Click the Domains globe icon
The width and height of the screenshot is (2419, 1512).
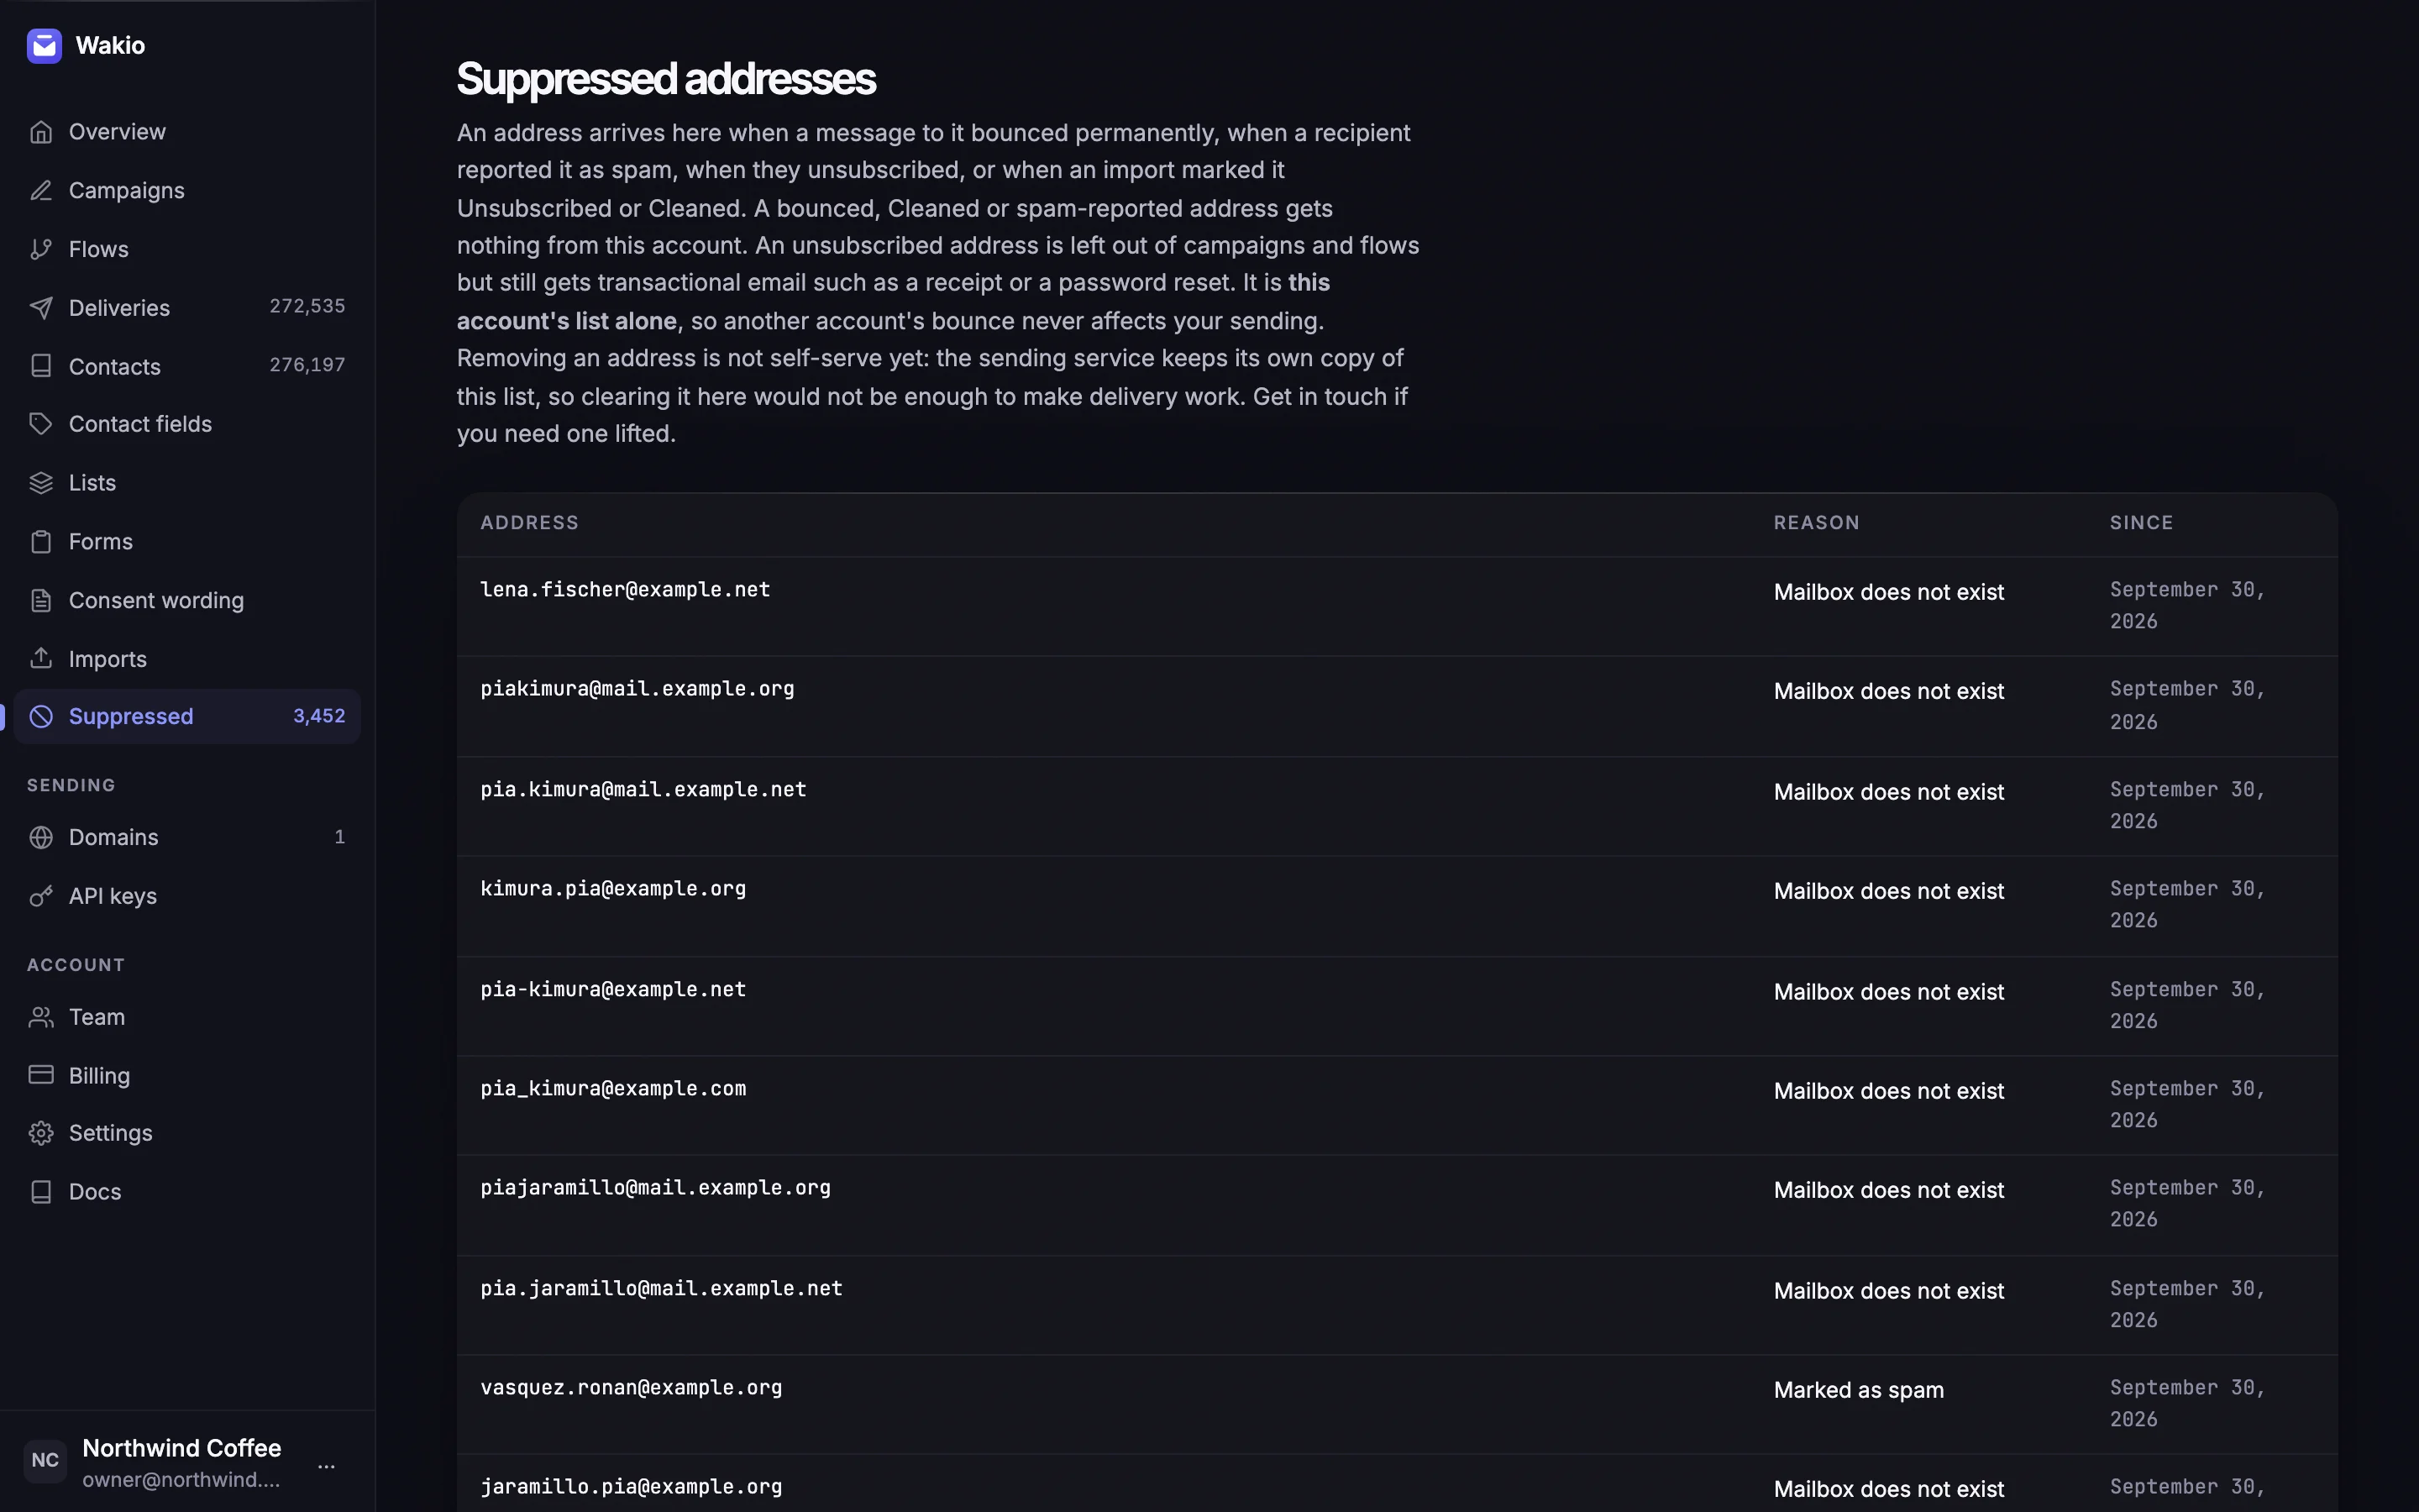(41, 837)
